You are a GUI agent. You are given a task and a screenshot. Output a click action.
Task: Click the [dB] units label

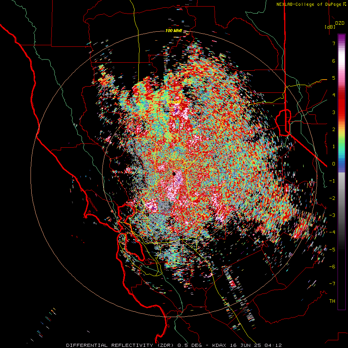click(330, 27)
